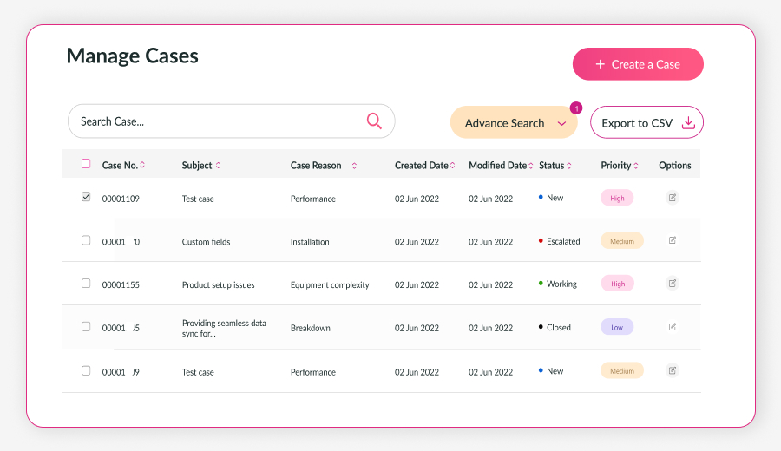Viewport: 781px width, 451px height.
Task: Click the Export to CSV button
Action: tap(638, 123)
